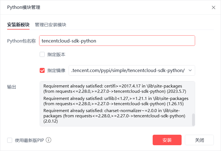This screenshot has height=151, width=221.
Task: Click the Python模块管理 dialog title
Action: (x=24, y=7)
